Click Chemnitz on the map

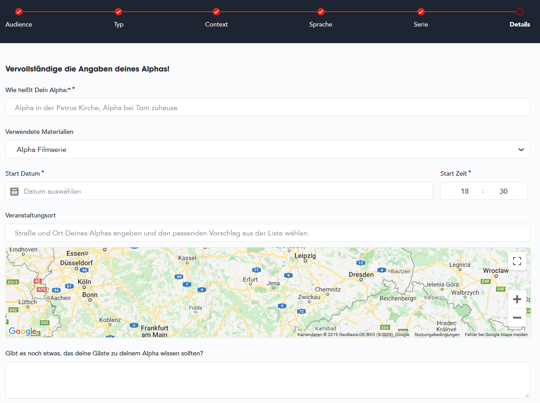328,290
